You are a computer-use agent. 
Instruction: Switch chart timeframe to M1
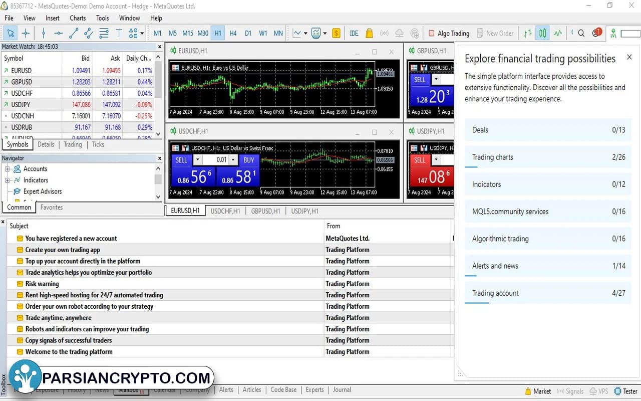coord(158,34)
